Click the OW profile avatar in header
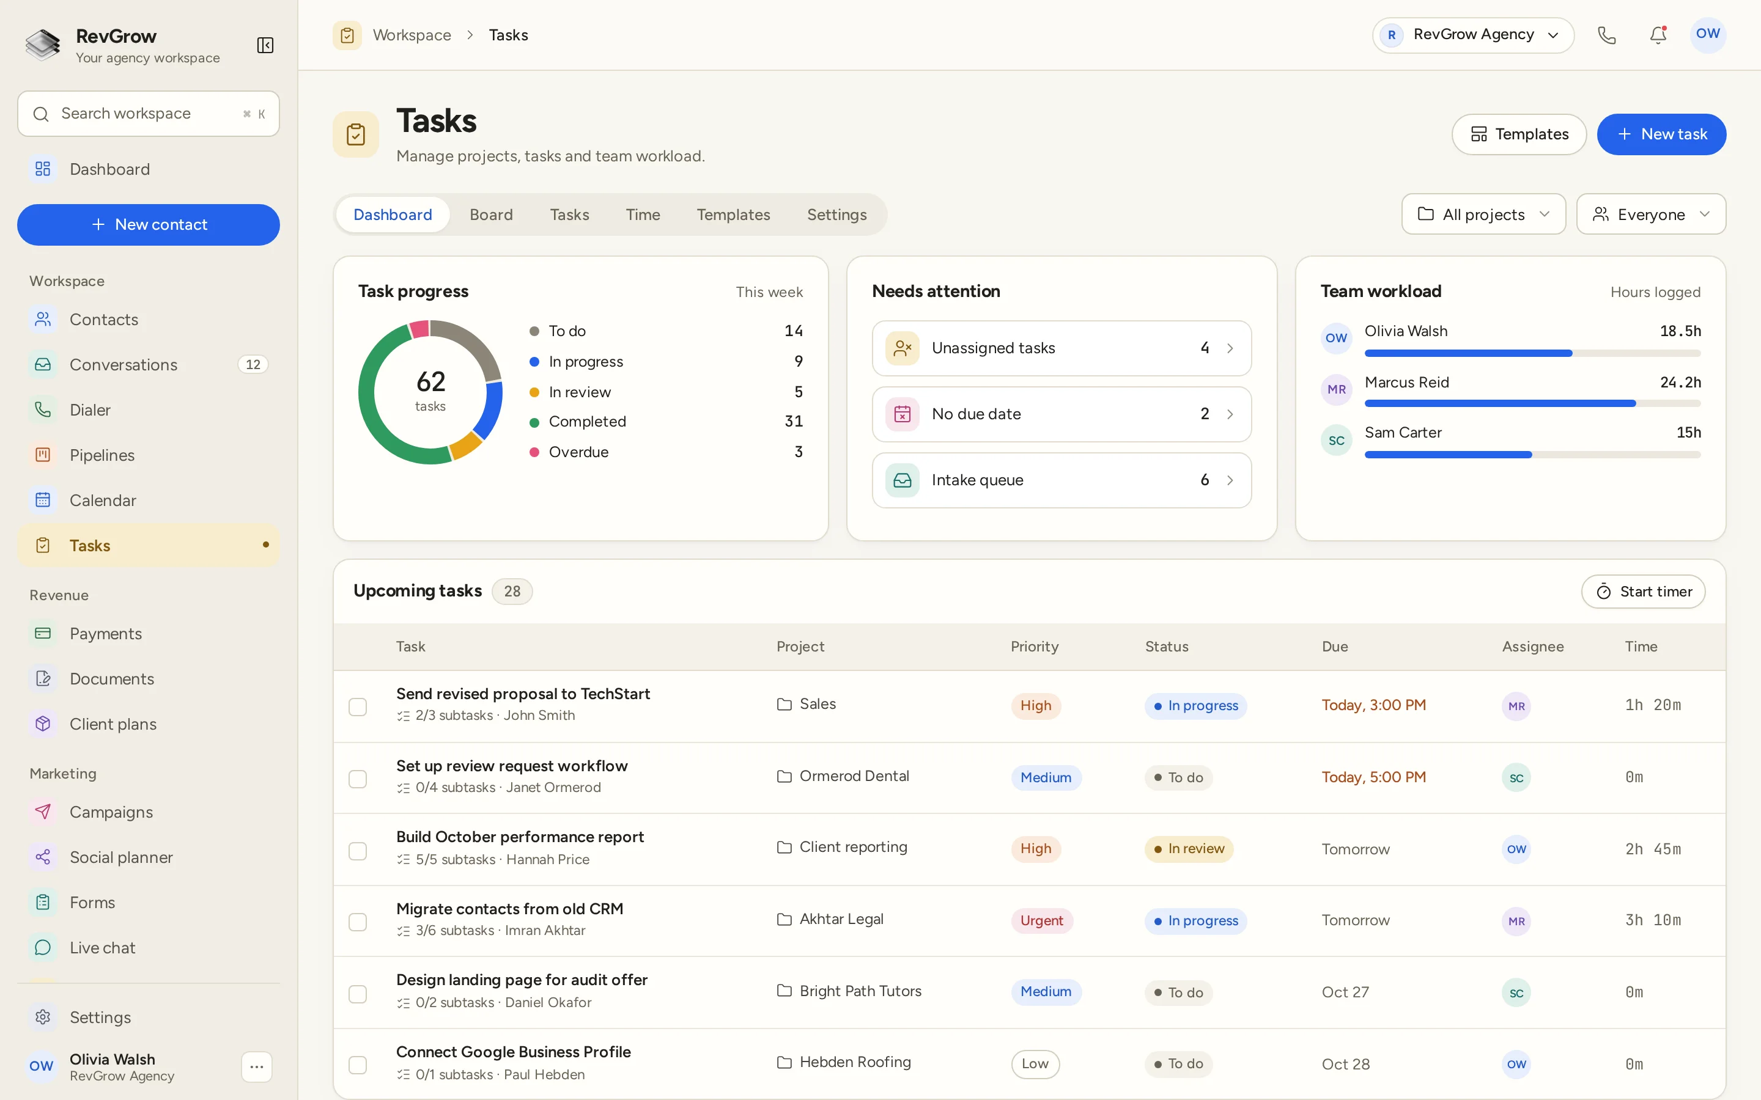 pyautogui.click(x=1707, y=35)
